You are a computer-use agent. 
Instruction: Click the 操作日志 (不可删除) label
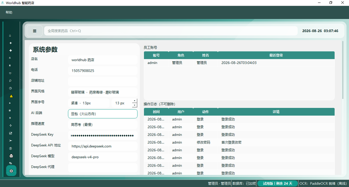click(160, 104)
